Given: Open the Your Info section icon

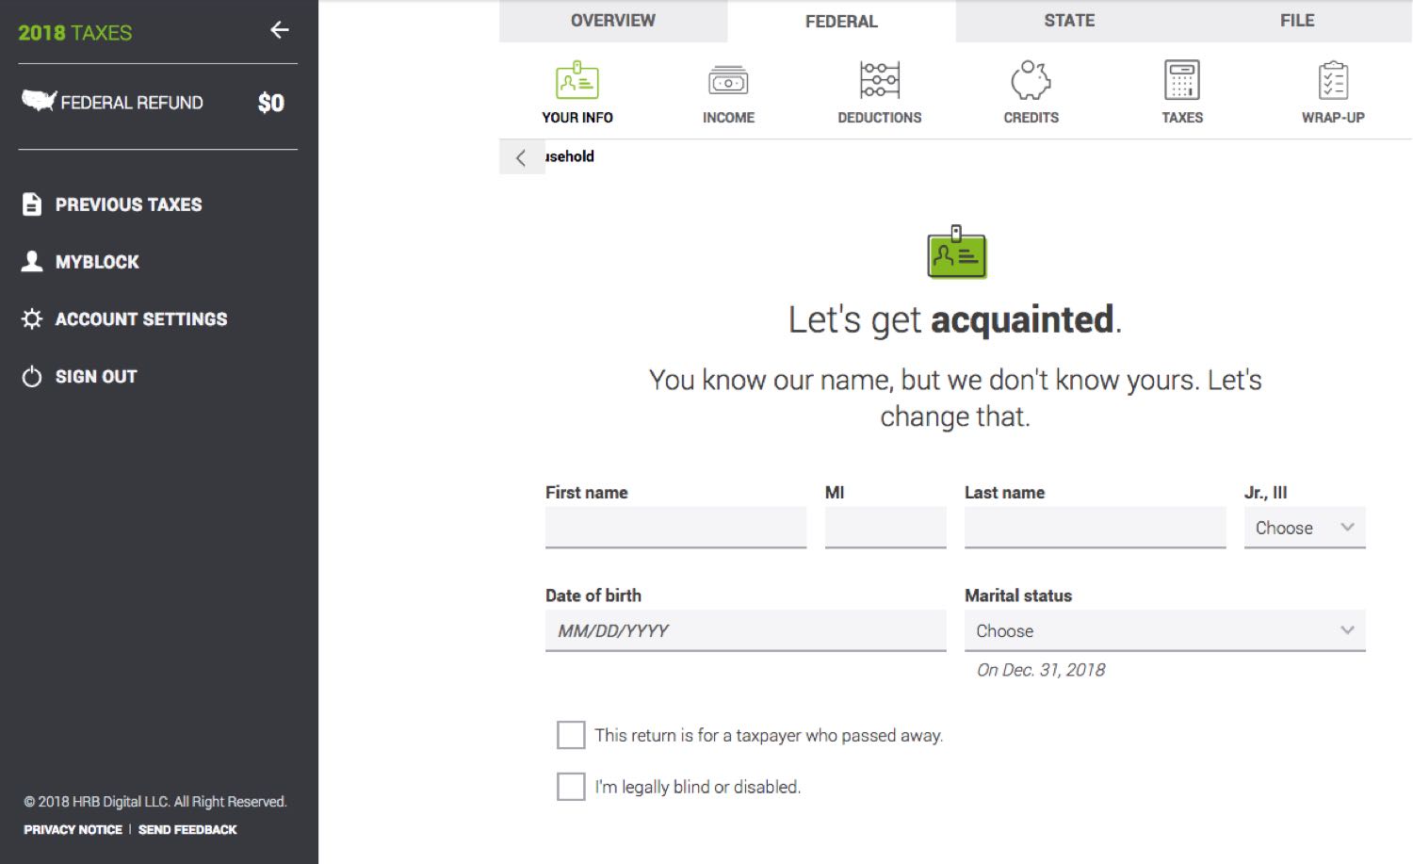Looking at the screenshot, I should (x=577, y=81).
